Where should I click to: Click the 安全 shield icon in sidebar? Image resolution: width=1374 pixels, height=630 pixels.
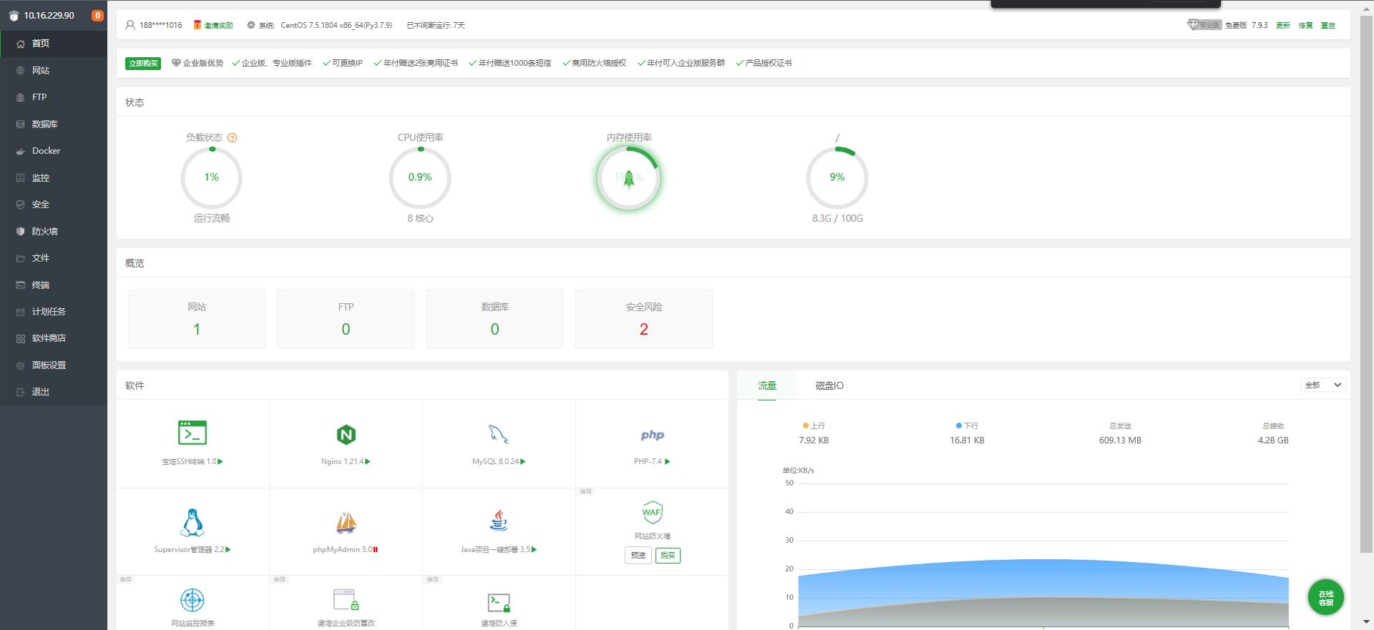click(x=21, y=205)
